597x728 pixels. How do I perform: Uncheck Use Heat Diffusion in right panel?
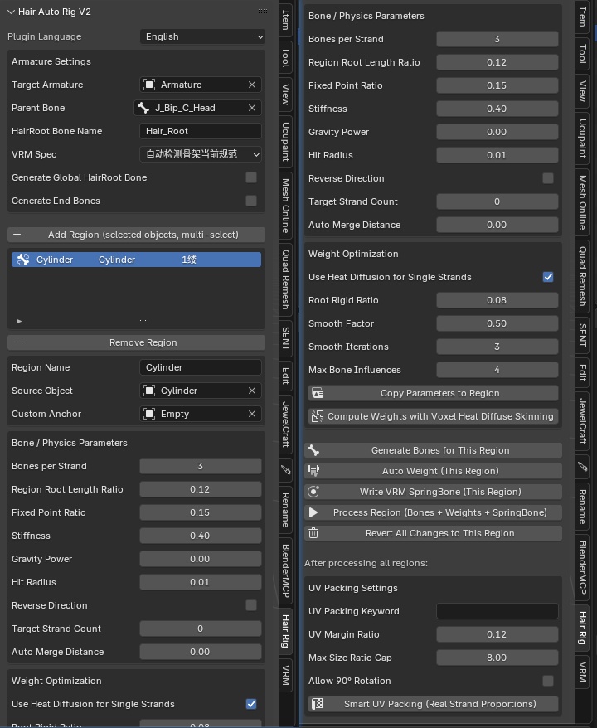click(x=548, y=277)
